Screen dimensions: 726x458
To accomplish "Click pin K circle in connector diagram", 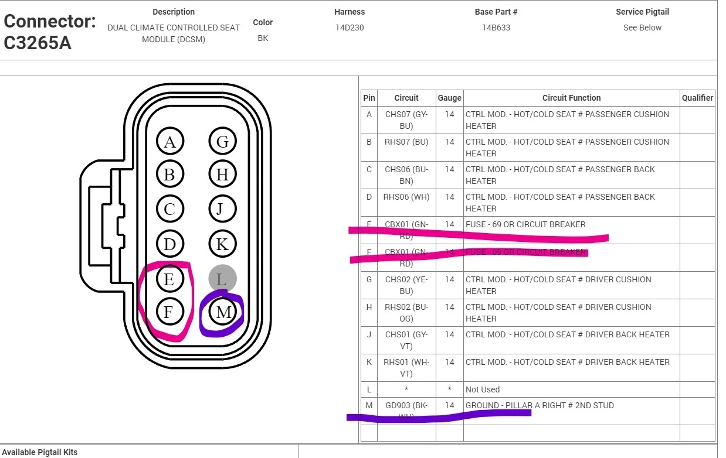I will pos(222,244).
